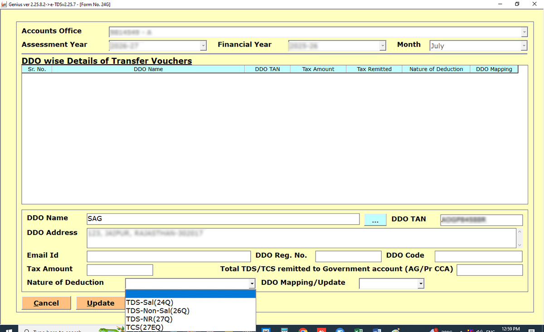Open the Assessment Year dropdown
Image resolution: width=544 pixels, height=332 pixels.
pos(203,46)
